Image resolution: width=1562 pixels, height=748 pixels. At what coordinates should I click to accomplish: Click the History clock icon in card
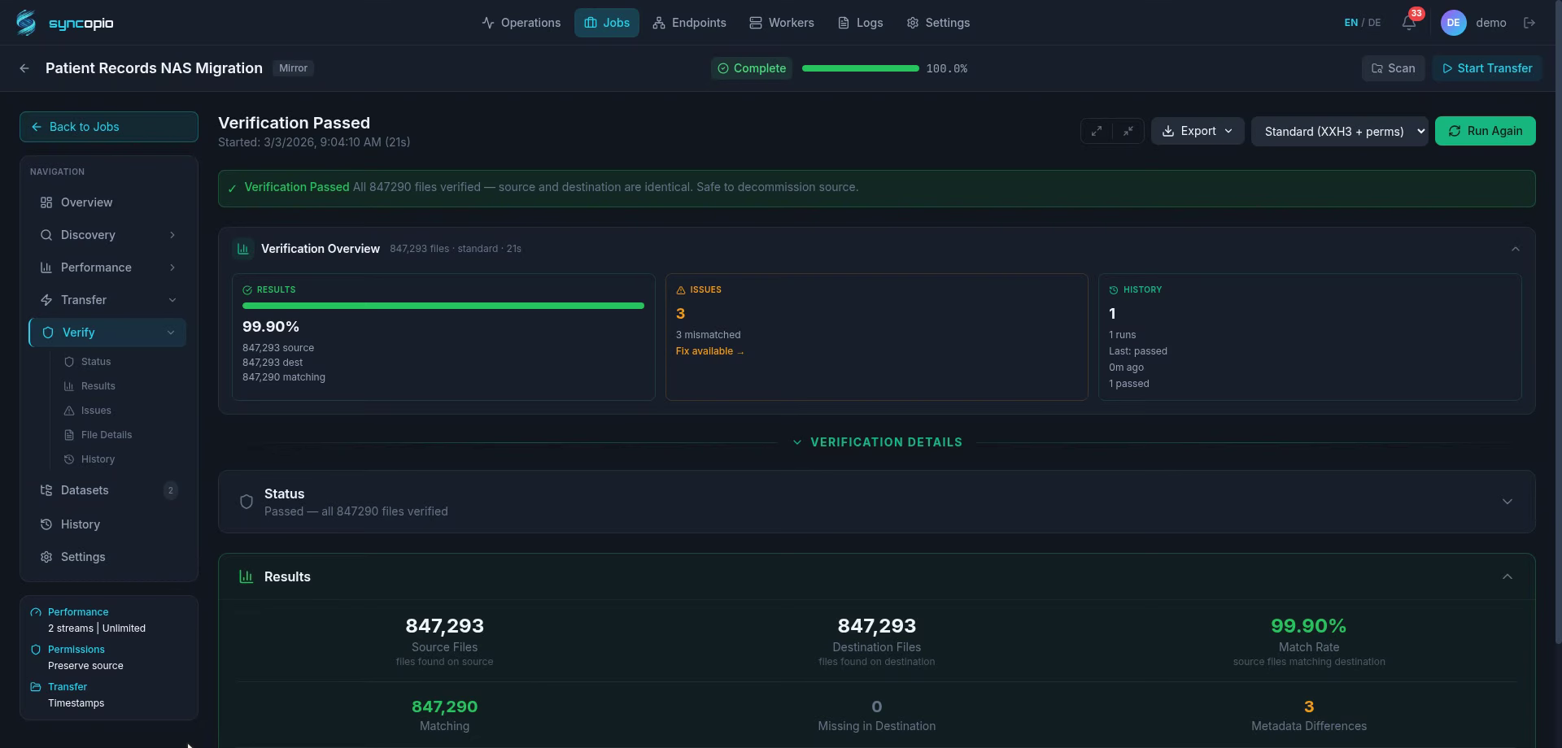coord(1114,290)
